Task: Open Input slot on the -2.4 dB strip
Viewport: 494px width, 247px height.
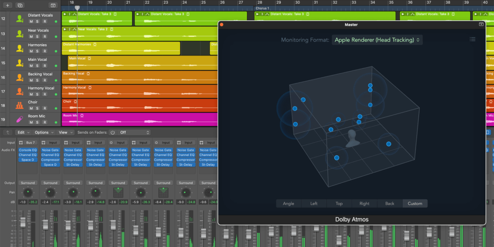Action: point(53,143)
